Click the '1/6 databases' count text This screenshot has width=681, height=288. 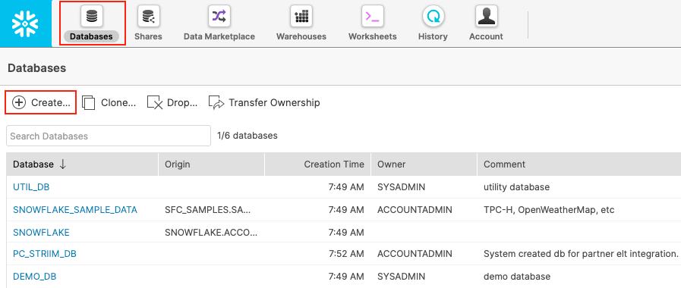tap(247, 136)
